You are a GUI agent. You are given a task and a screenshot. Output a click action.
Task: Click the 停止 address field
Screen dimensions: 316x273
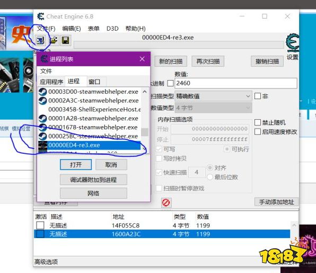coord(210,139)
